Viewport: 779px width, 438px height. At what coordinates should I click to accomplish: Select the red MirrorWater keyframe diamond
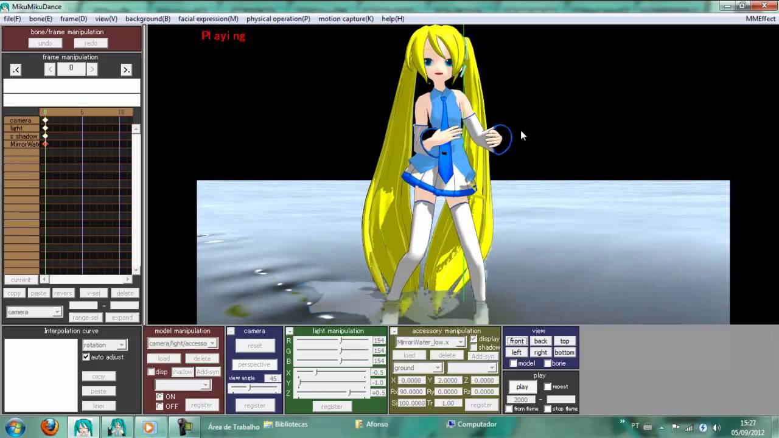click(45, 144)
